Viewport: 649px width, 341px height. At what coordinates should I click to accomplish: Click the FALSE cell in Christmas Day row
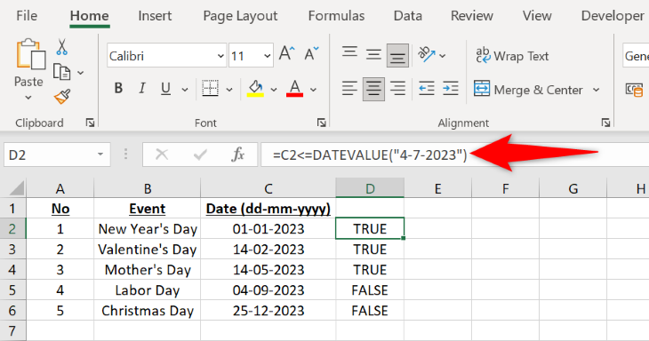370,311
